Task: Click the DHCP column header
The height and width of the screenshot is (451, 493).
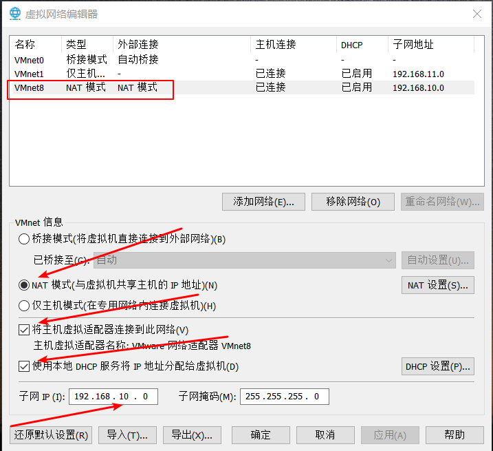Action: (362, 44)
